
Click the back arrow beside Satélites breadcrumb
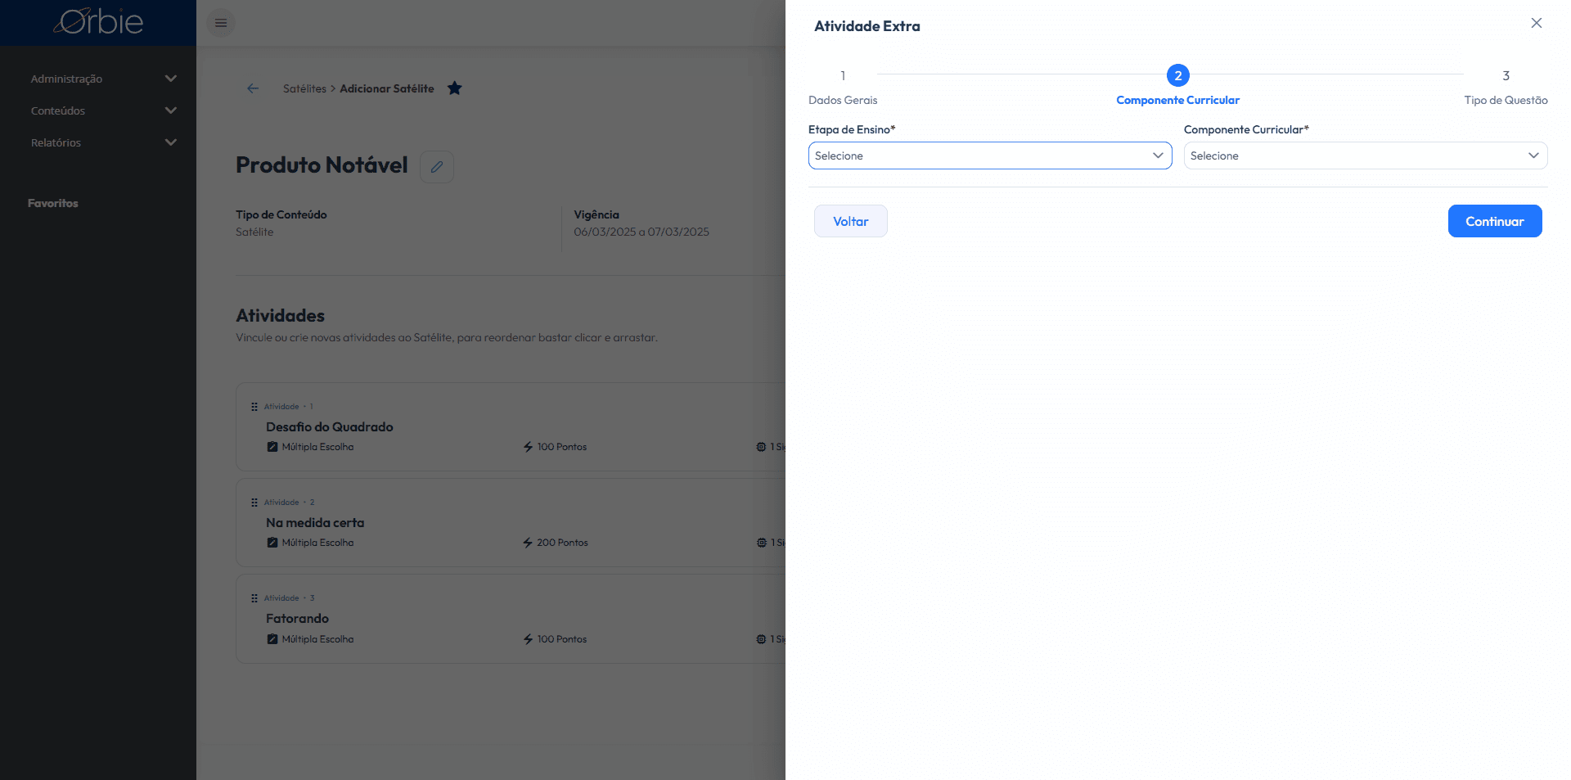253,88
